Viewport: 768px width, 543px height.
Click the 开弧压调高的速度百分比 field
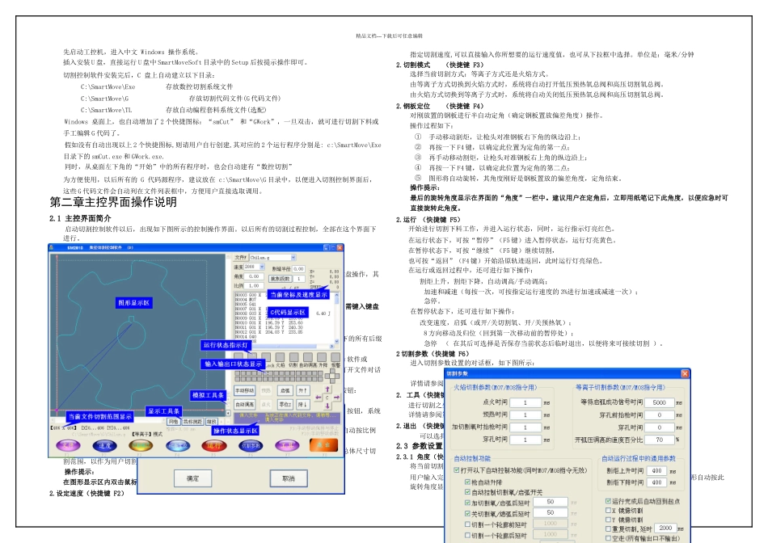[x=659, y=440]
